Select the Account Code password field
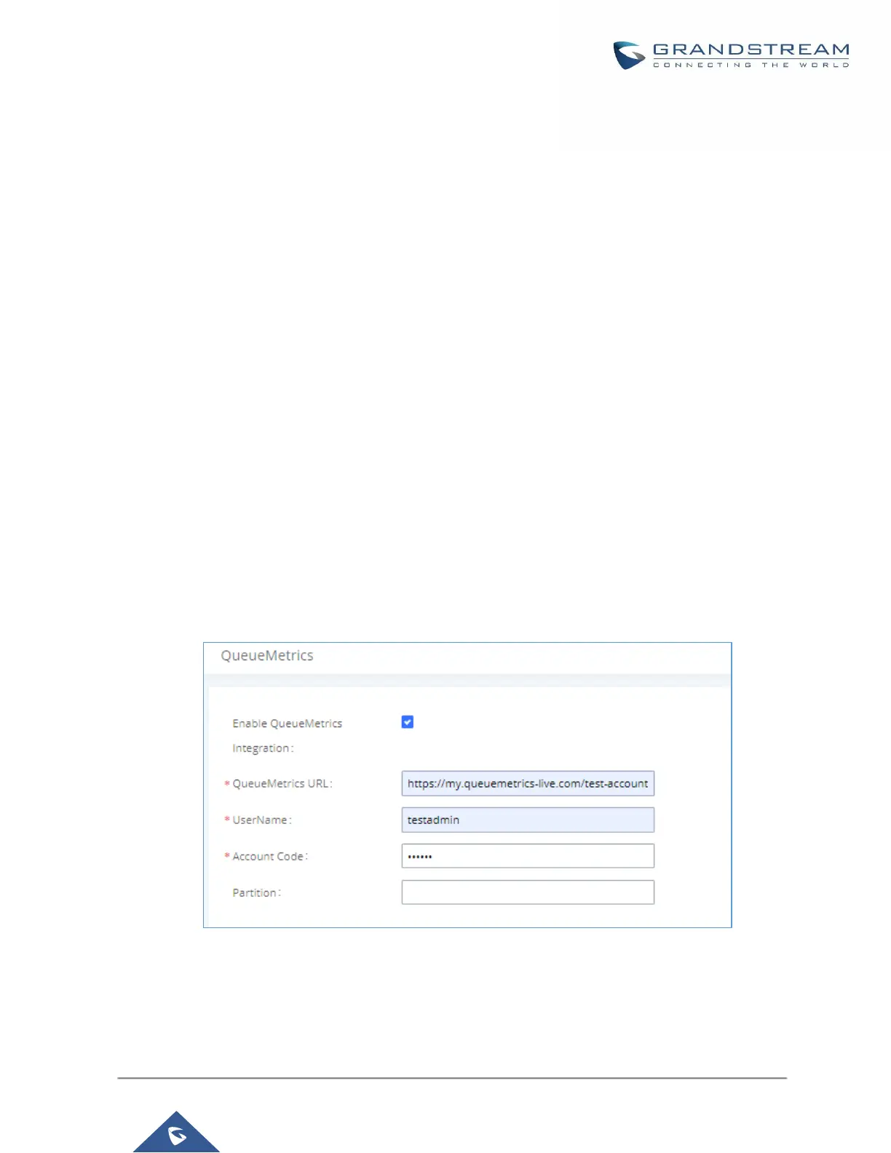891x1153 pixels. coord(528,856)
